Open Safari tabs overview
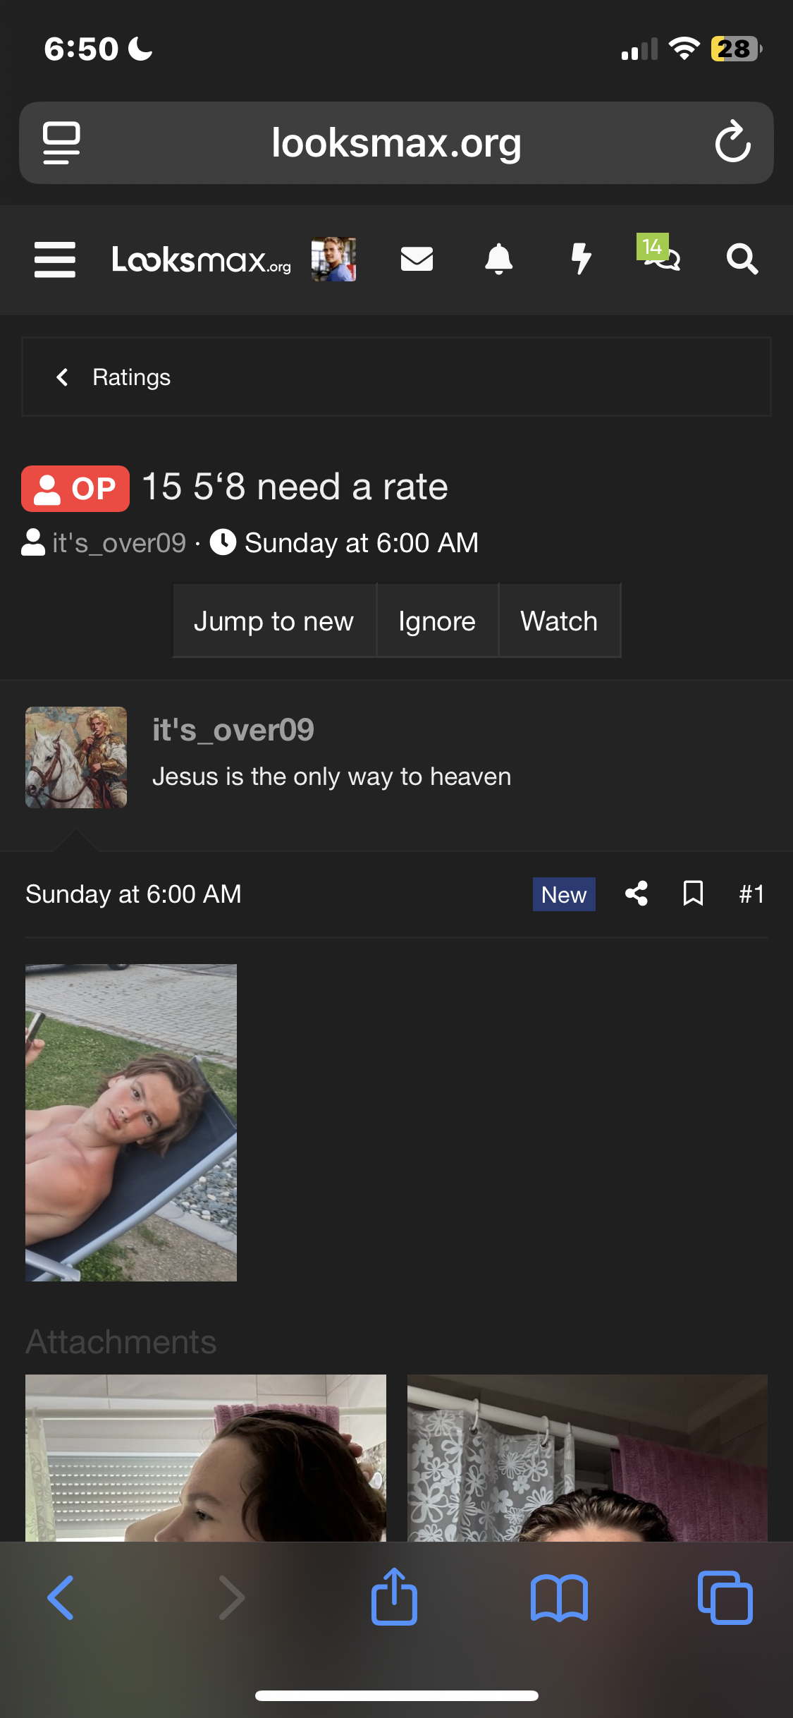Viewport: 793px width, 1718px height. (x=725, y=1597)
